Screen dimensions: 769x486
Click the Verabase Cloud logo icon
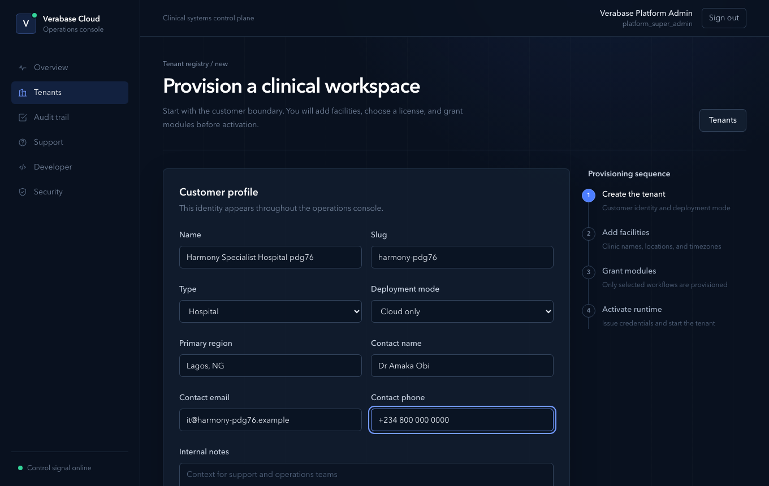(x=26, y=24)
